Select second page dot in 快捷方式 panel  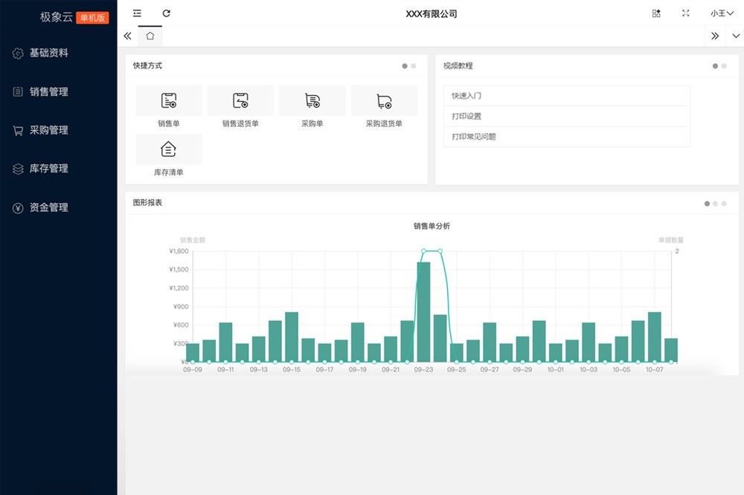[x=414, y=66]
